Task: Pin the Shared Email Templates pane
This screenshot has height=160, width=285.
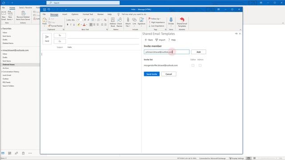Action: tap(236, 34)
